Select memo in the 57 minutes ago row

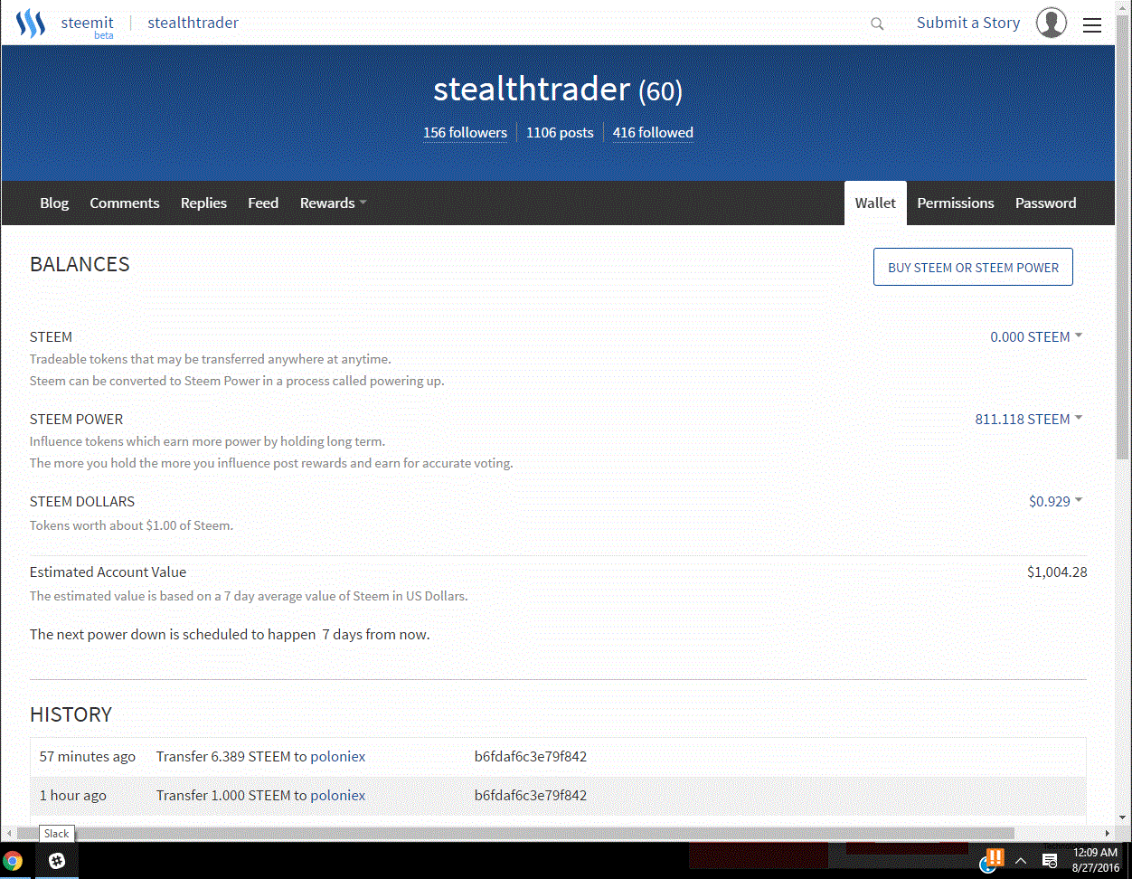point(531,756)
